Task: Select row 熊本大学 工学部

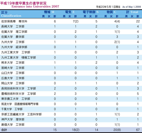Action: pos(71,63)
